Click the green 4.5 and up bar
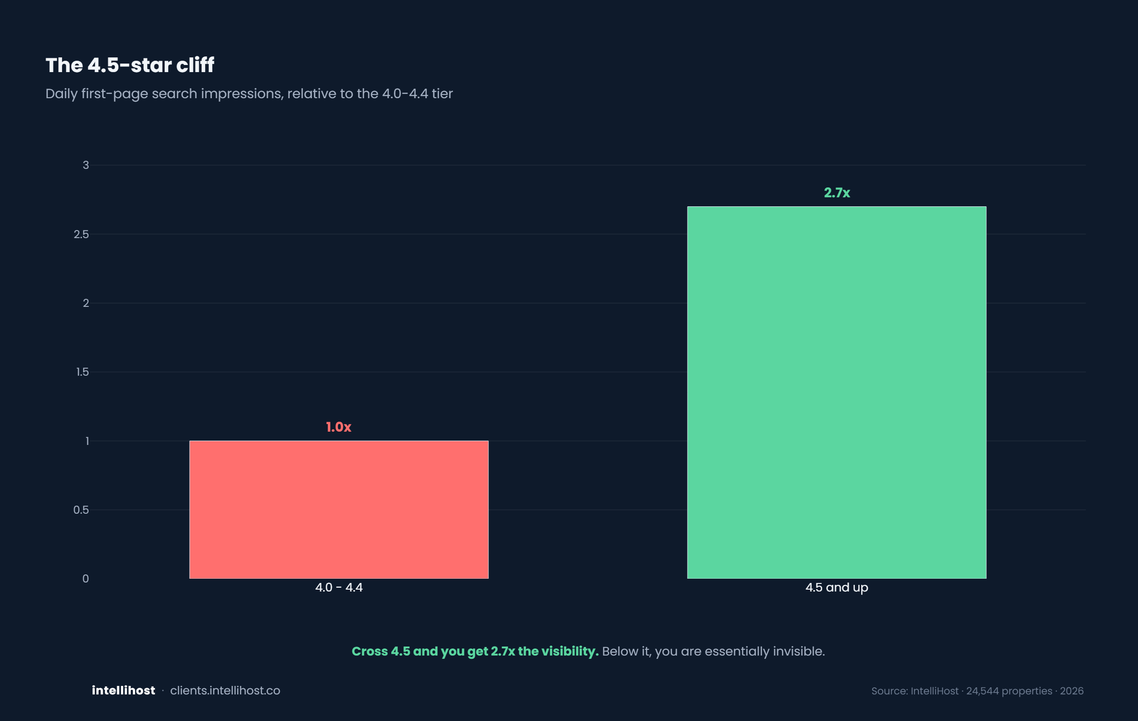 click(837, 392)
